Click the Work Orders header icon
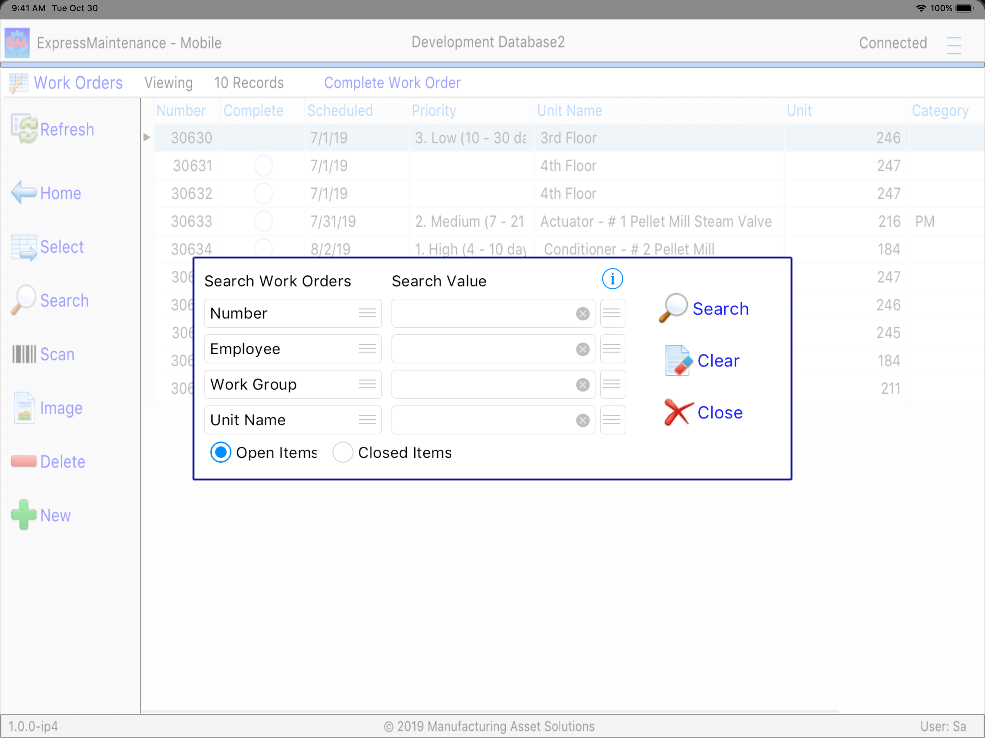Screen dimensions: 985x738 point(18,84)
